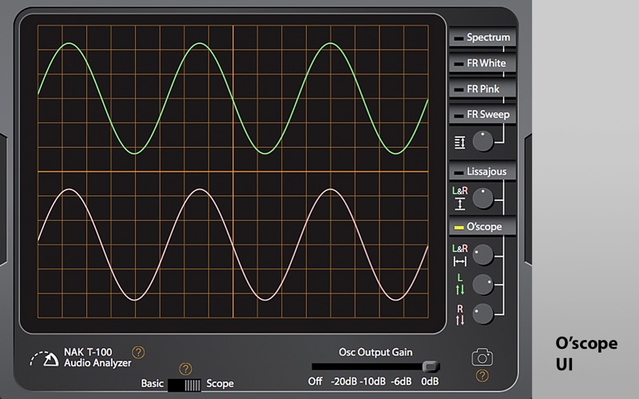Click the Osc Output Gain slider handle
The image size is (639, 399).
(431, 366)
